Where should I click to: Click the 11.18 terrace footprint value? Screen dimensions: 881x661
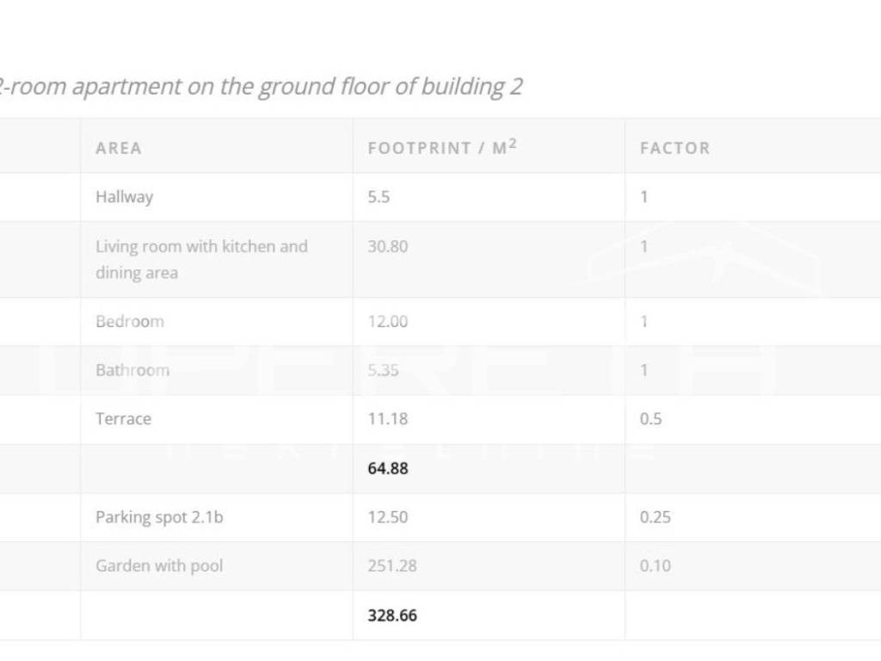click(x=388, y=419)
